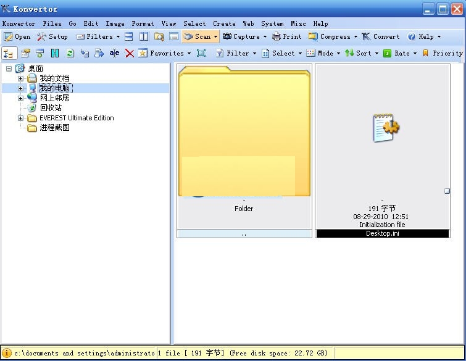Expand the 网上邻居 tree node

tap(20, 98)
